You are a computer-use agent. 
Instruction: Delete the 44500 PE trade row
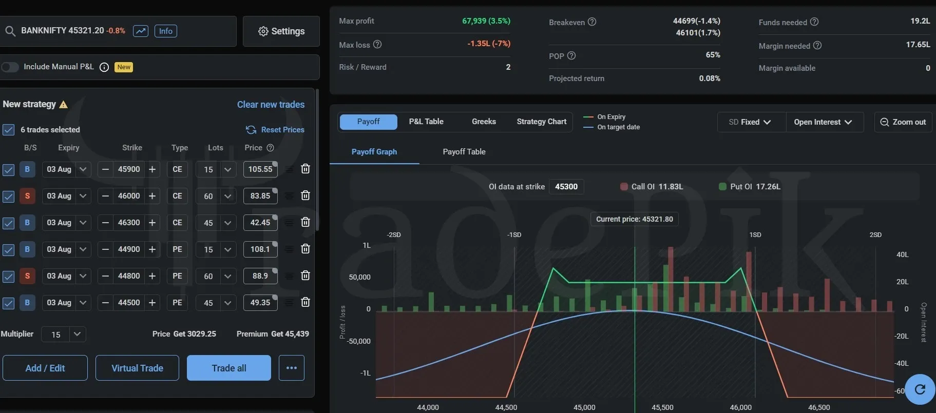click(305, 302)
